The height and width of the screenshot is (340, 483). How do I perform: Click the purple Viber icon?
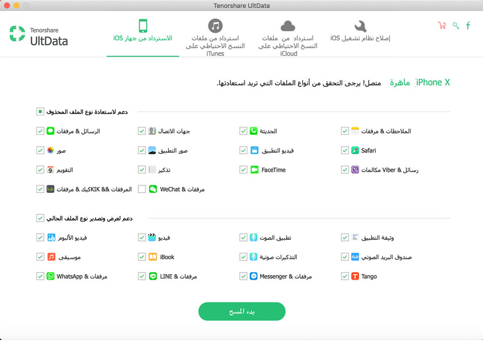point(355,170)
